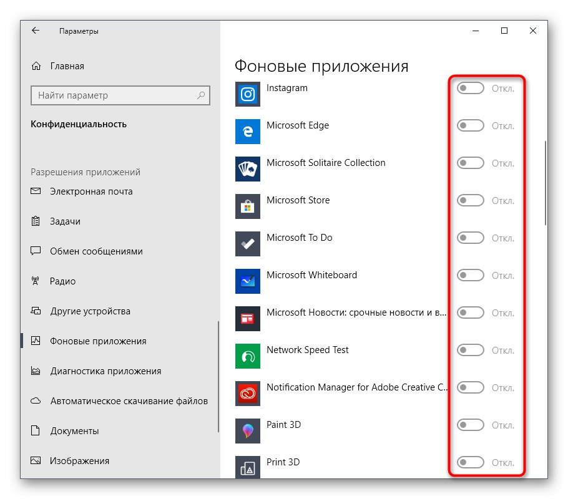Viewport: 568px width, 499px height.
Task: Click the Paint 3D icon
Action: (247, 431)
